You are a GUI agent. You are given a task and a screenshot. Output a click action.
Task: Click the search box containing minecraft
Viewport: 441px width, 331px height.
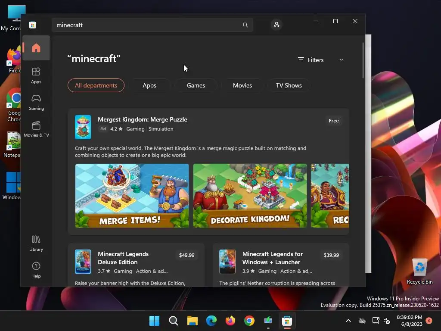tap(152, 25)
